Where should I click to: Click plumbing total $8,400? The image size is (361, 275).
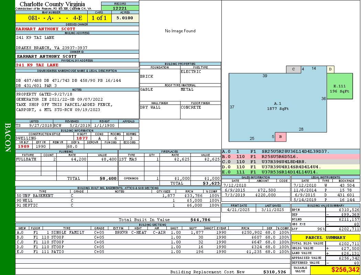108,178
